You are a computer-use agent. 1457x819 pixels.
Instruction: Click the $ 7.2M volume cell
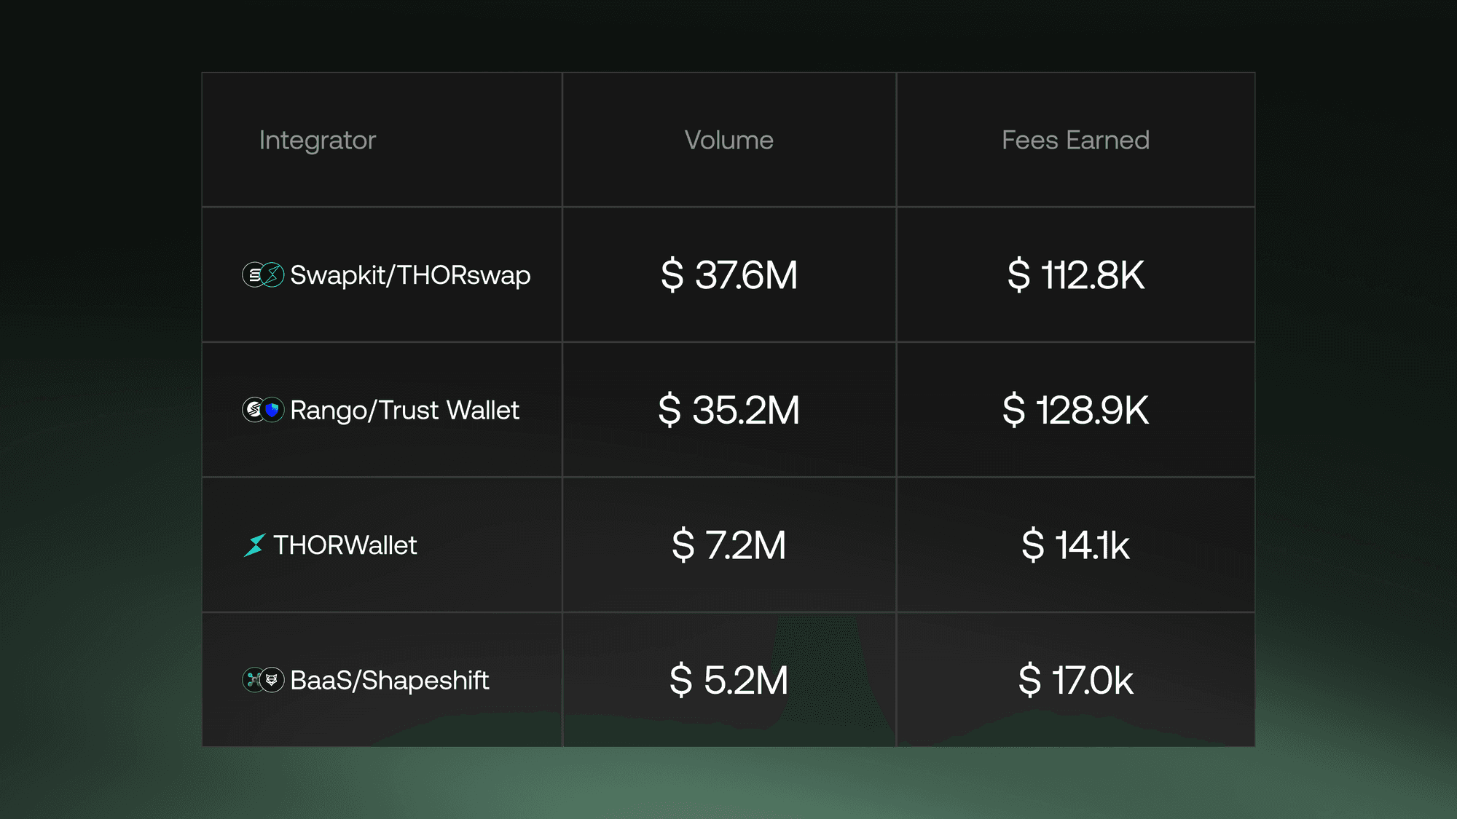(x=728, y=545)
